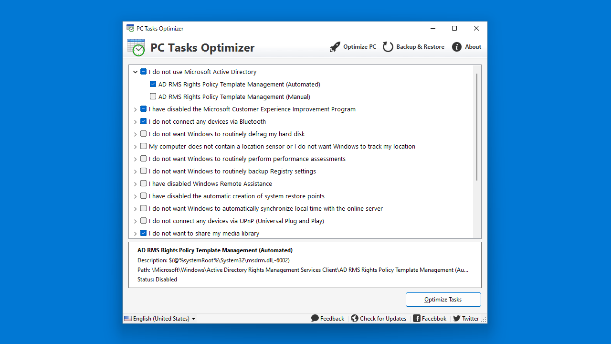Select 'I have disabled Windows Remote Assistance' row

click(210, 183)
